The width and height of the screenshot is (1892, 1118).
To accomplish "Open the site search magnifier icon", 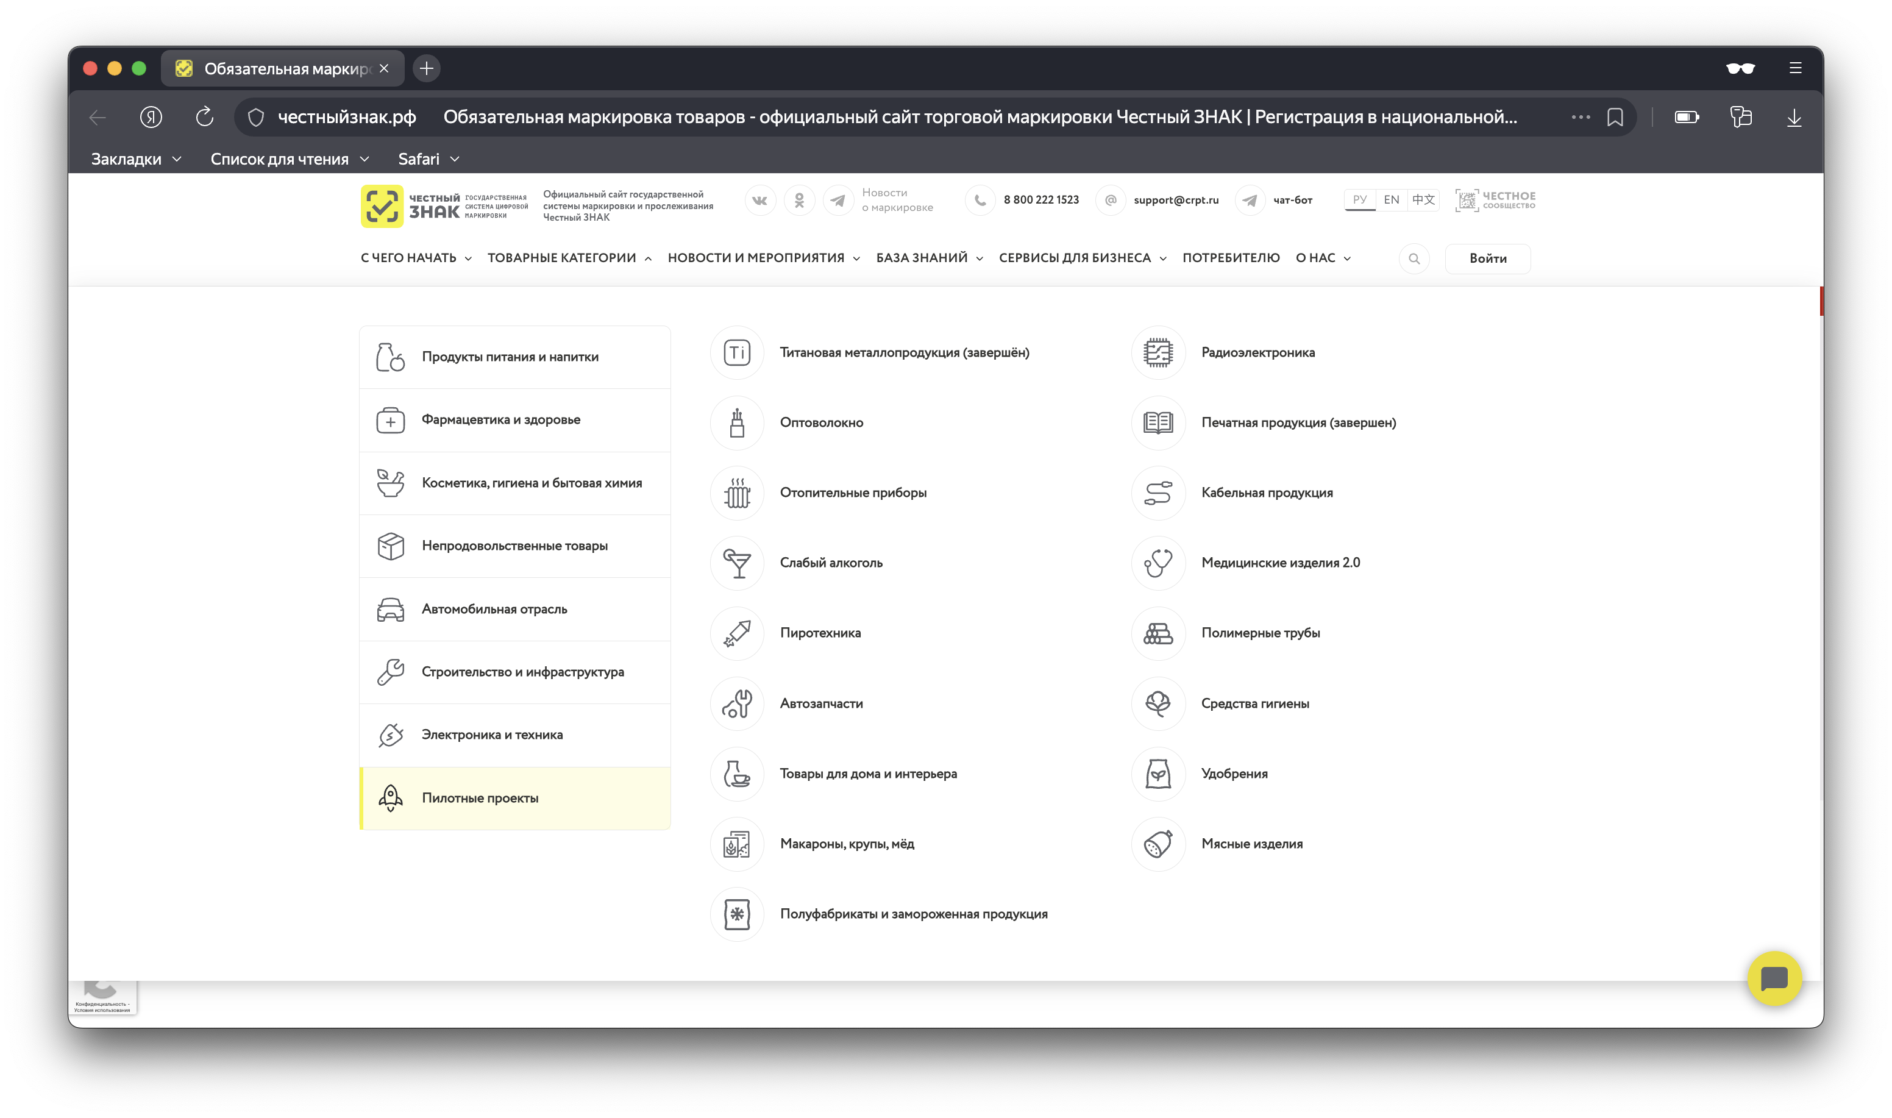I will point(1414,258).
